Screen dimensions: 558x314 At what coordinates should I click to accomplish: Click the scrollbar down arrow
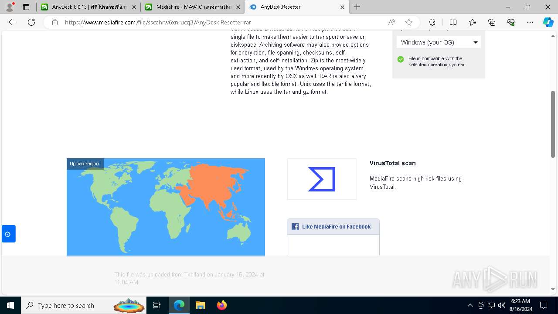553,289
